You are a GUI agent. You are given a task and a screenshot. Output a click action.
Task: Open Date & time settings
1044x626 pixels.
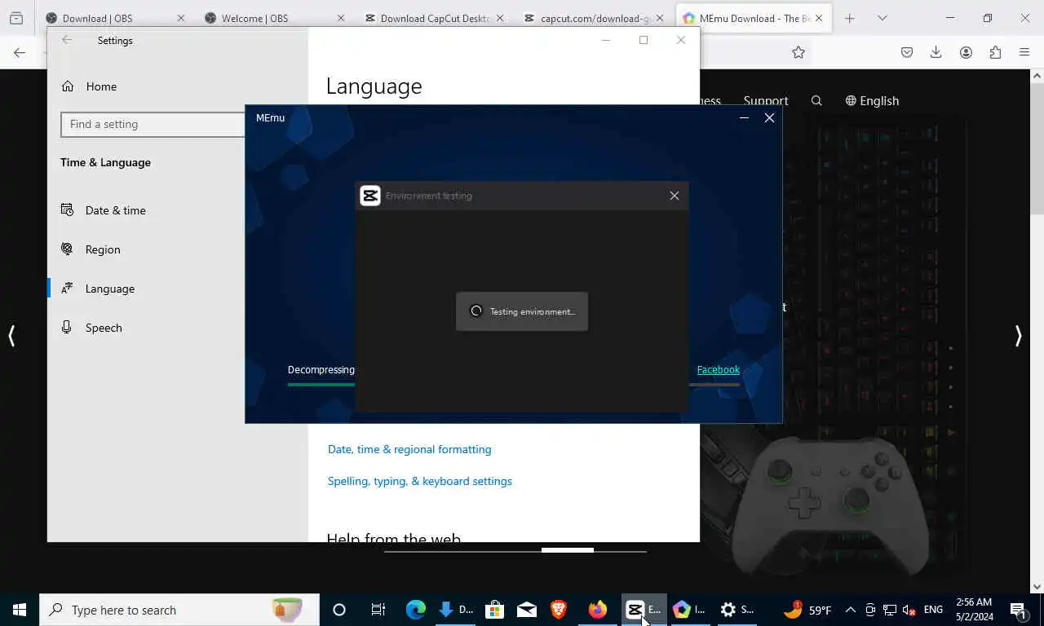point(104,210)
